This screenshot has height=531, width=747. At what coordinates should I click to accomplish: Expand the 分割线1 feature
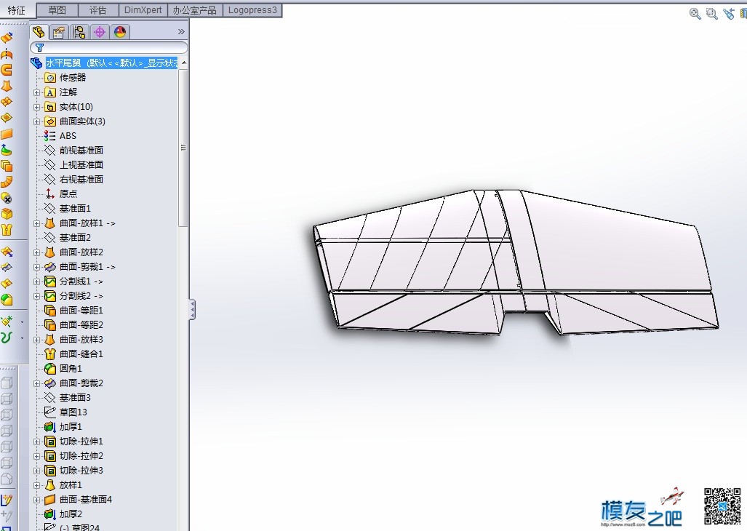pyautogui.click(x=36, y=282)
